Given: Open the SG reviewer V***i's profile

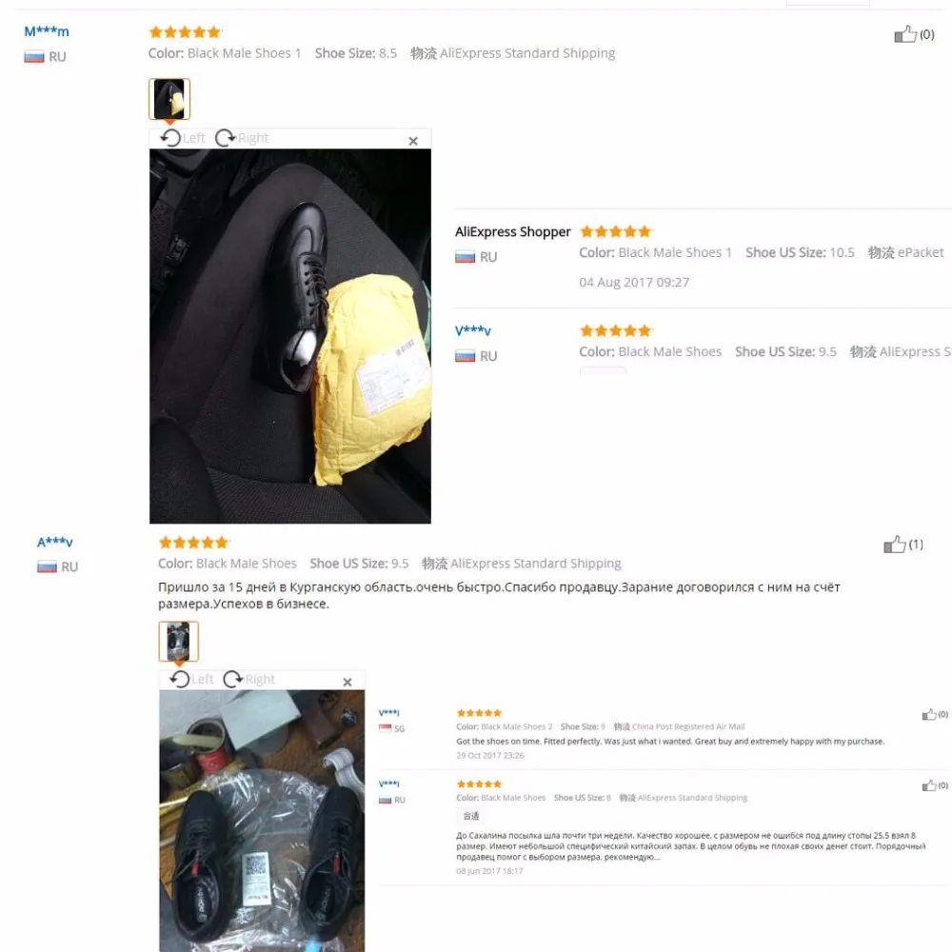Looking at the screenshot, I should coord(388,713).
